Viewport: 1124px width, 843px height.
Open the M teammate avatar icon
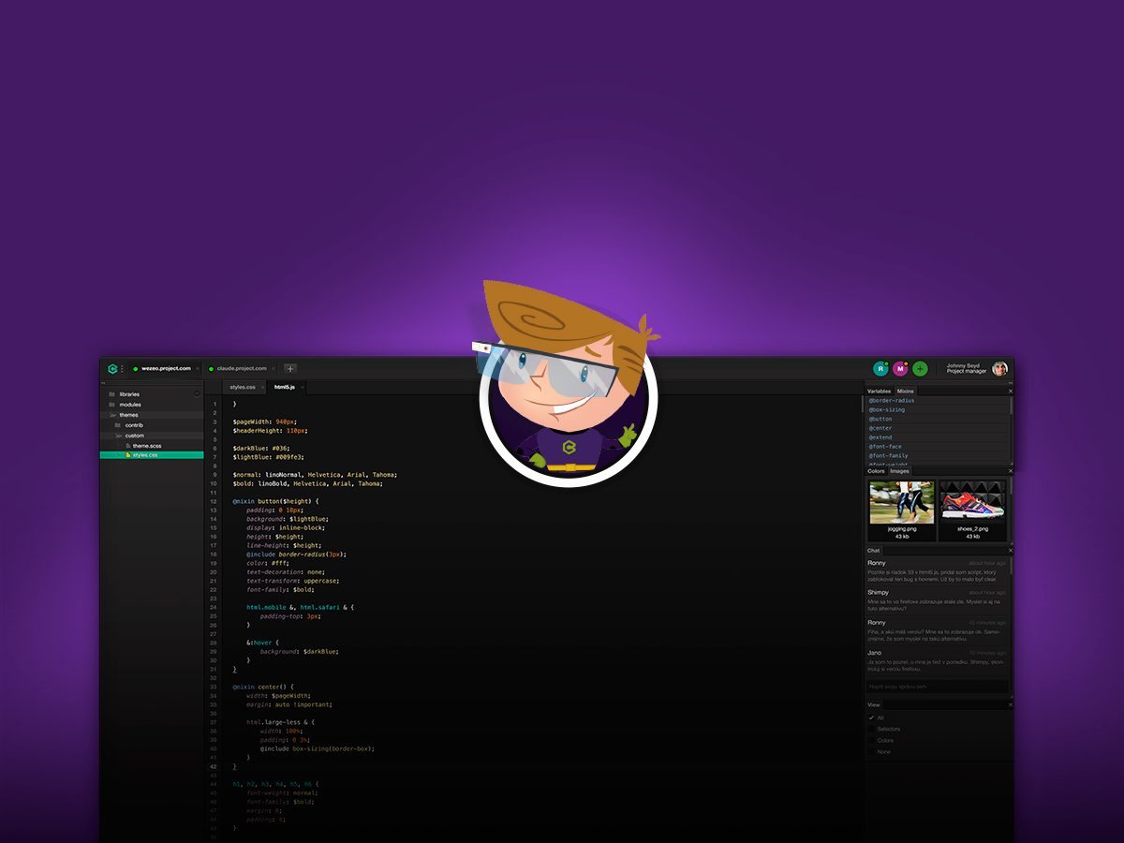pos(899,369)
